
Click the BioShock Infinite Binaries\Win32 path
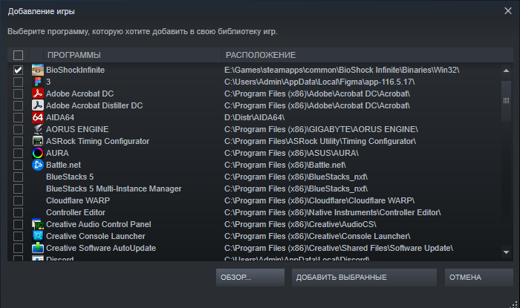(x=342, y=70)
